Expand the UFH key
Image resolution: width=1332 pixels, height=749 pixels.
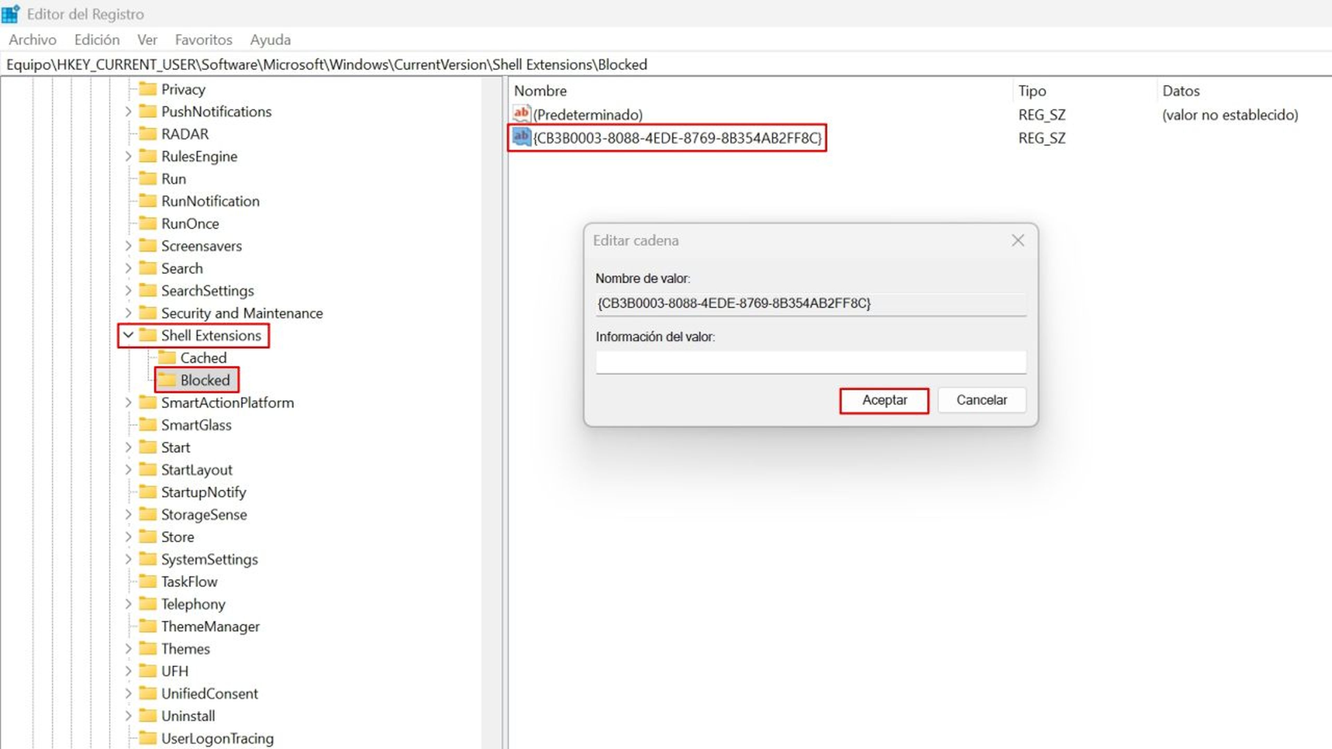128,671
